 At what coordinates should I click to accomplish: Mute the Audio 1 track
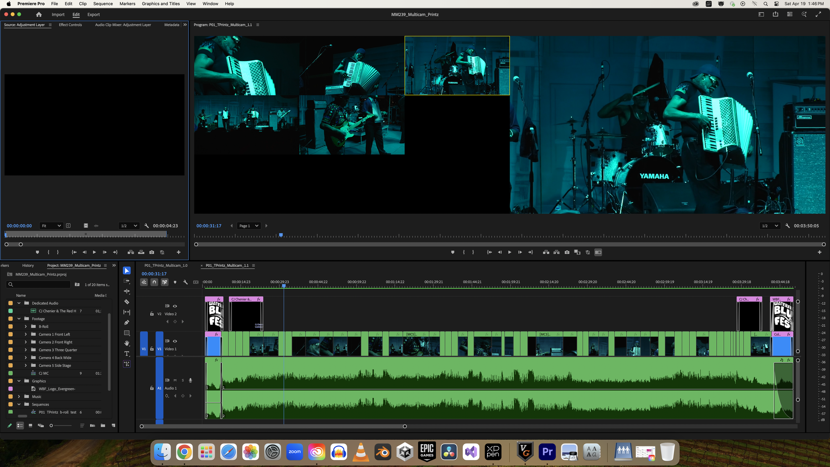click(175, 380)
